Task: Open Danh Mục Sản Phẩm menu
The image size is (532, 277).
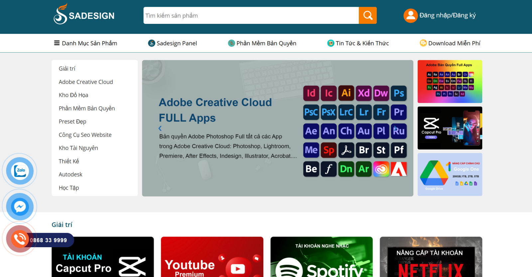Action: [x=86, y=43]
